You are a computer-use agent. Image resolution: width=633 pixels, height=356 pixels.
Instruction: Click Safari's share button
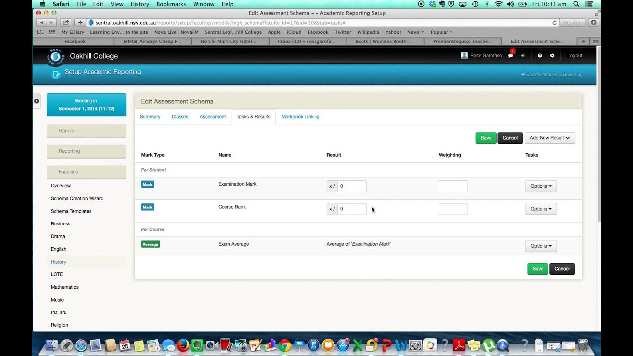coord(66,23)
